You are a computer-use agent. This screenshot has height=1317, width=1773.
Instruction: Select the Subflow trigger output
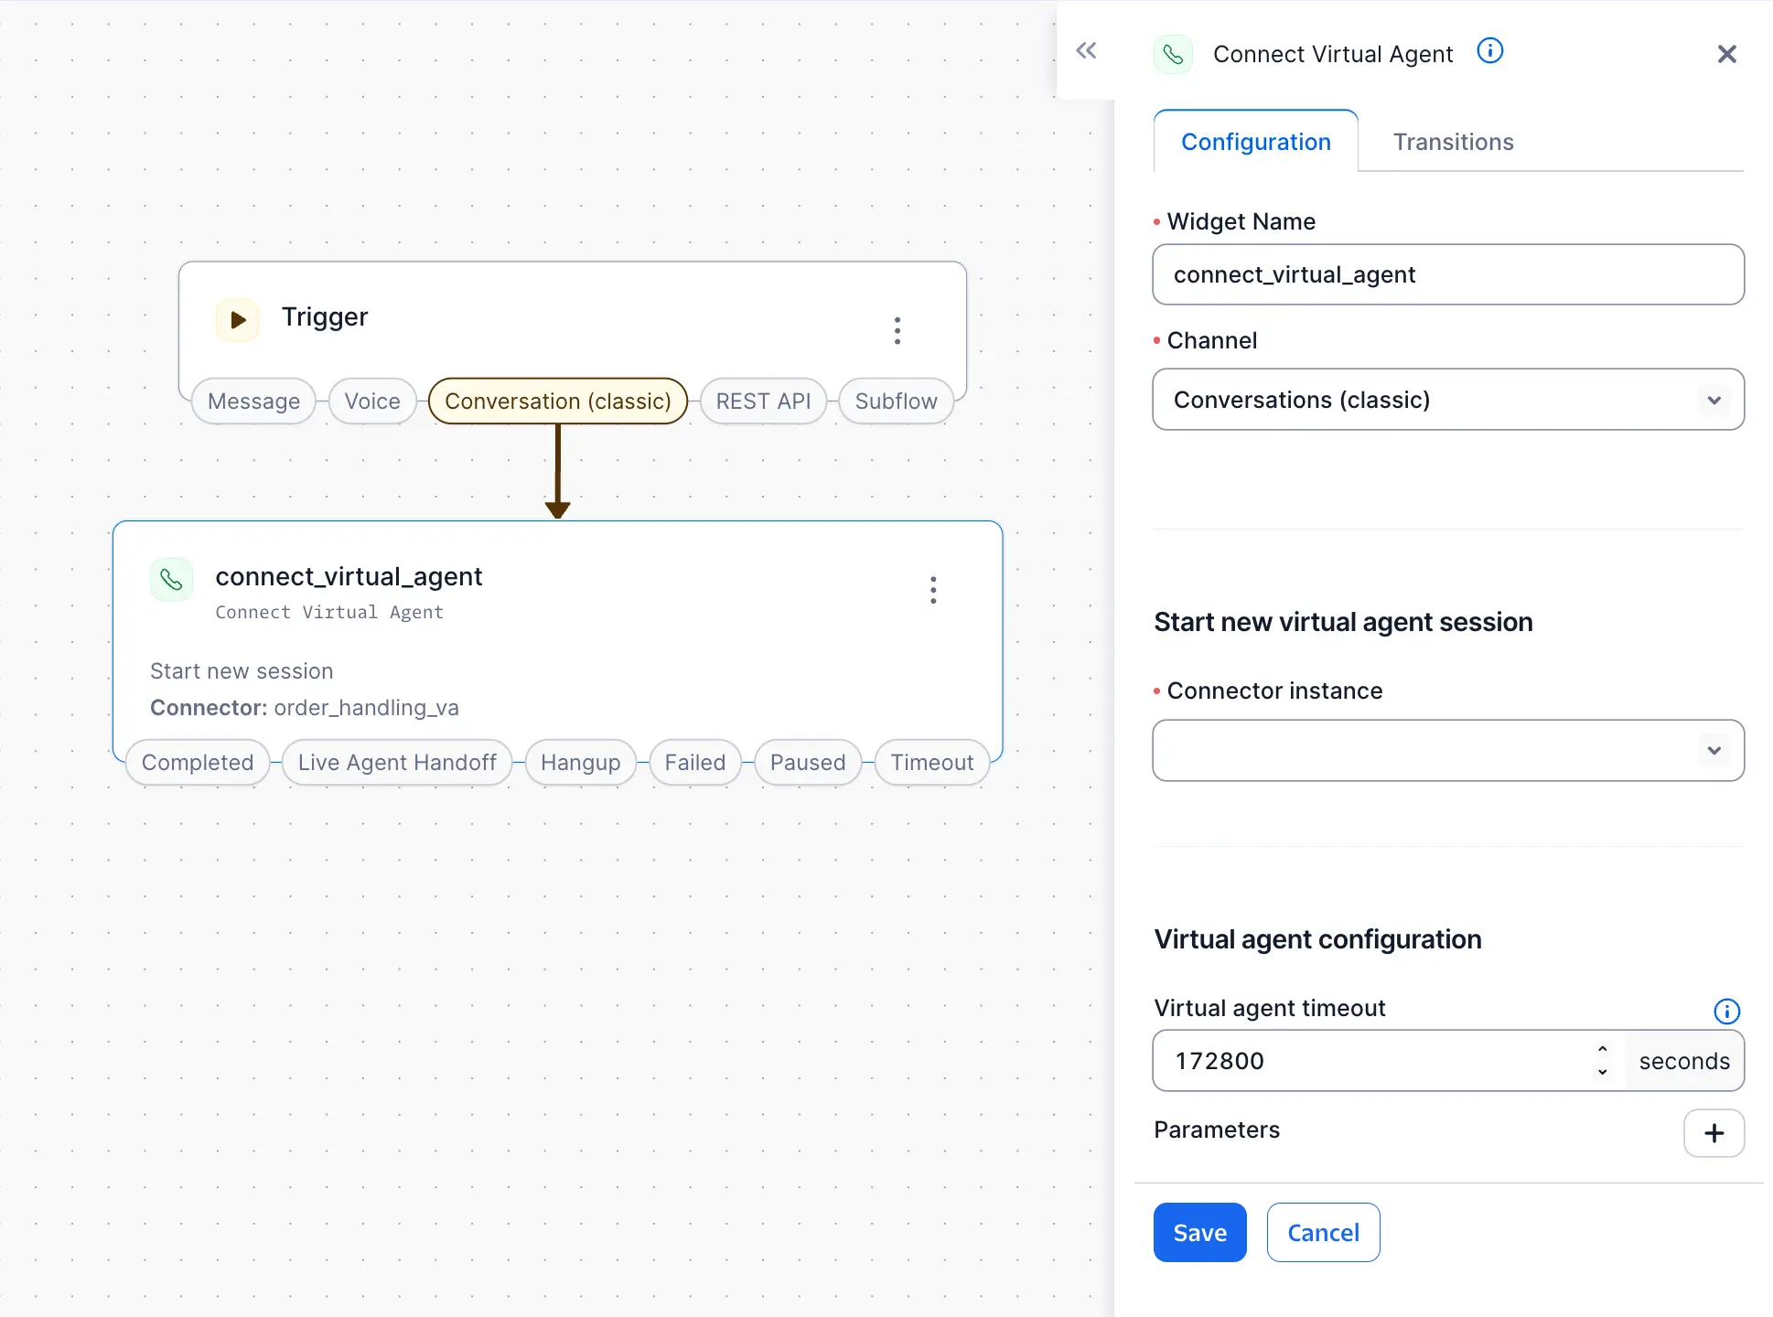click(x=896, y=402)
